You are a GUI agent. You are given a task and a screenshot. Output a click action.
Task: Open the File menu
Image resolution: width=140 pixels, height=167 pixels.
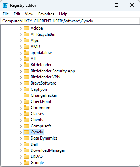[x=6, y=14]
